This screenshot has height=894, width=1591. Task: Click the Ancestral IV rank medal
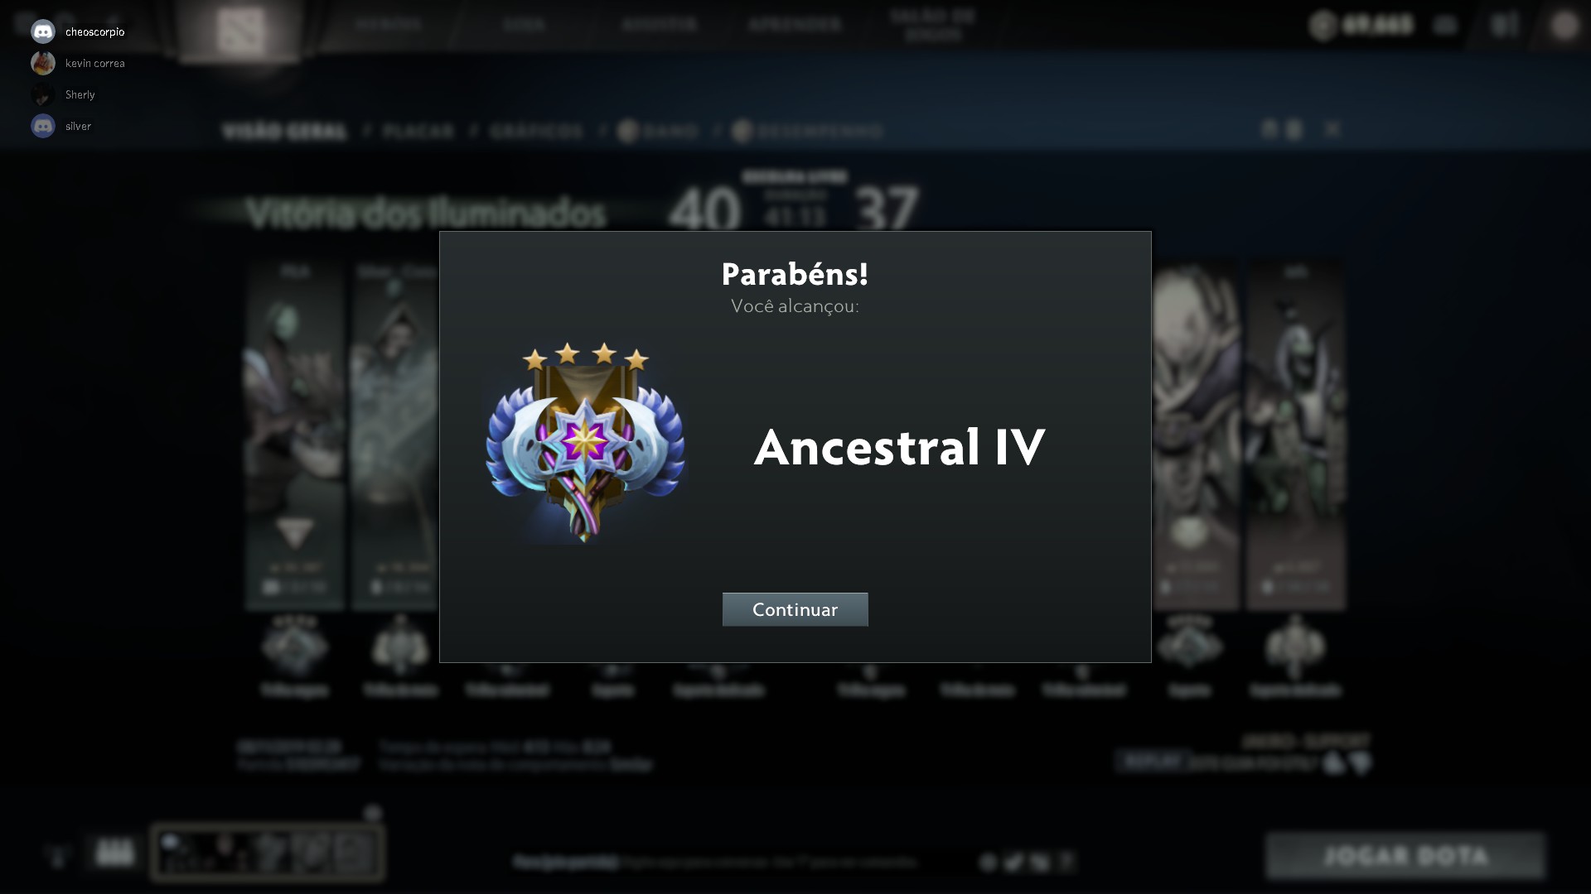[585, 443]
